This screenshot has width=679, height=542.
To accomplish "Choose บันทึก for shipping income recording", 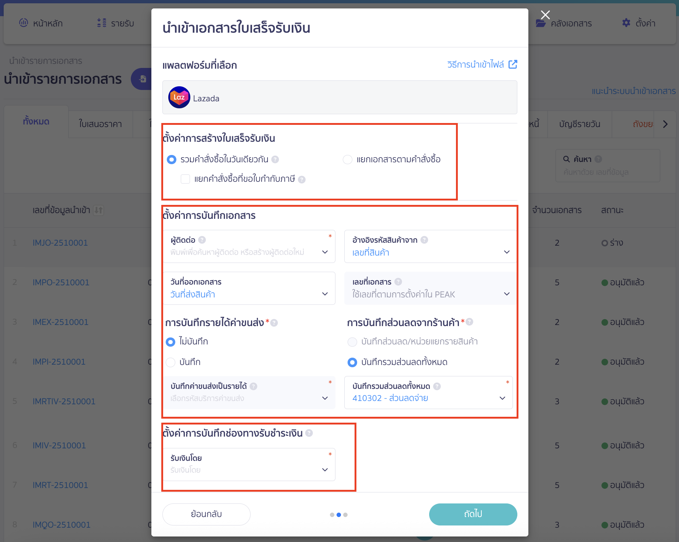I will point(170,362).
